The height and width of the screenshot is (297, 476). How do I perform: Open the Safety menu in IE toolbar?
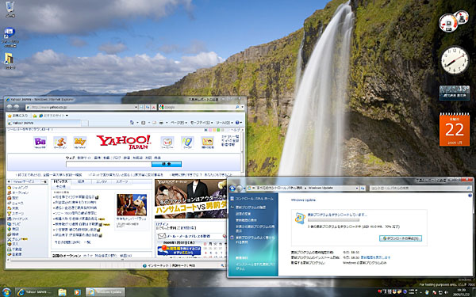tap(202, 123)
